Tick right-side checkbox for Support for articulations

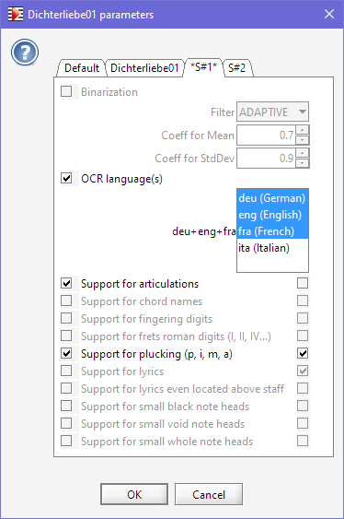(x=303, y=283)
